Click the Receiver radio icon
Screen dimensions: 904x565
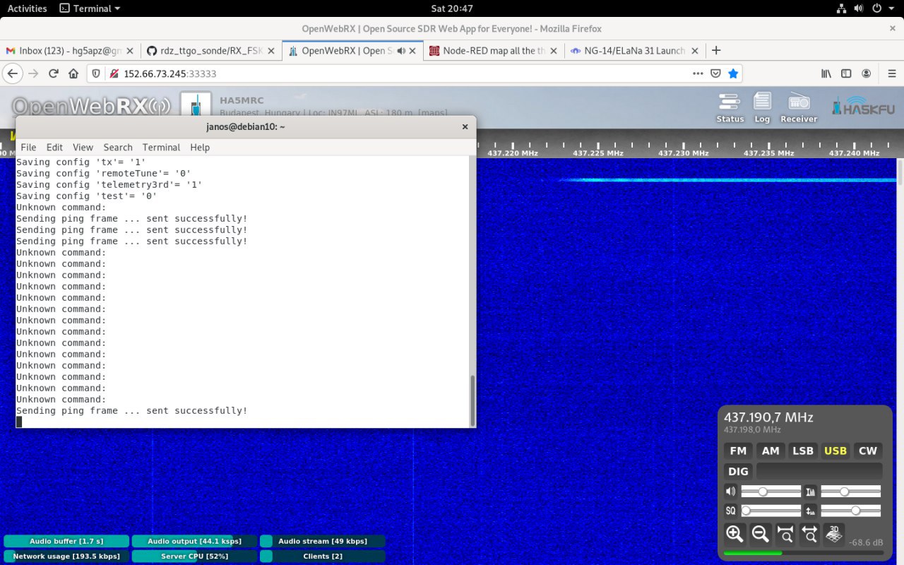pyautogui.click(x=799, y=107)
